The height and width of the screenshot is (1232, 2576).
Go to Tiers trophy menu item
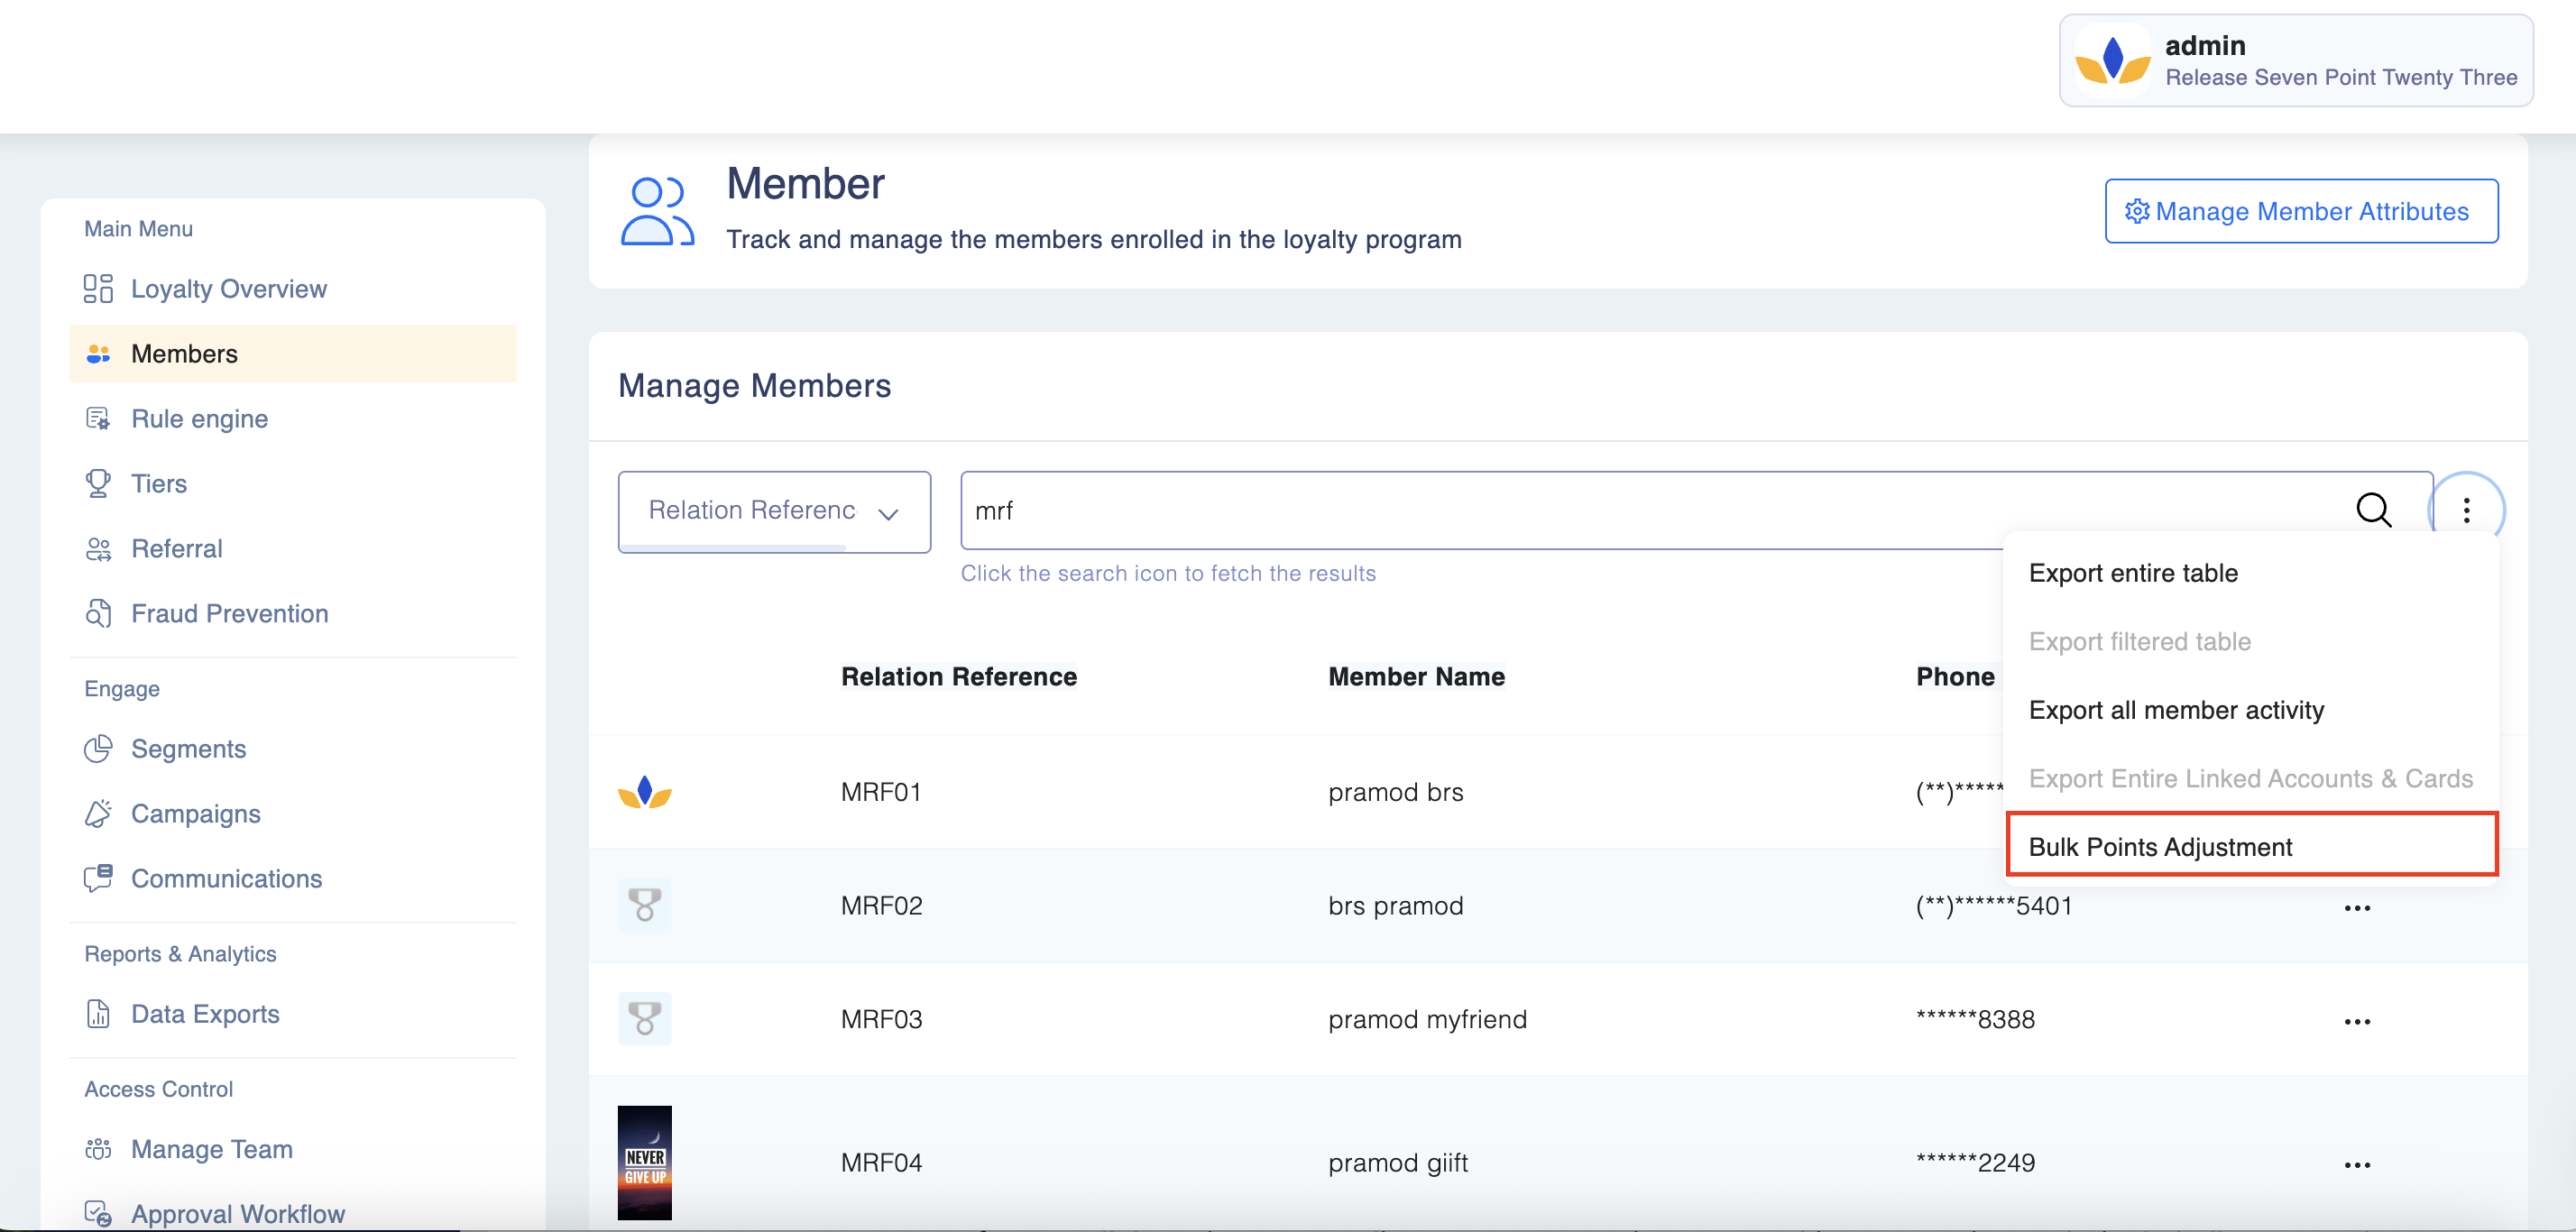coord(158,484)
